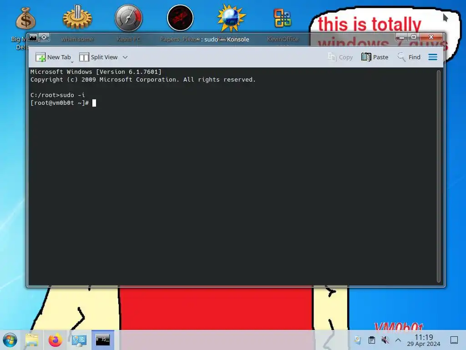Click the Konsole window menu icon in title bar
Screen dimensions: 466x350
click(x=33, y=37)
